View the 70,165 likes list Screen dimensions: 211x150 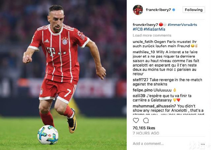[144, 128]
